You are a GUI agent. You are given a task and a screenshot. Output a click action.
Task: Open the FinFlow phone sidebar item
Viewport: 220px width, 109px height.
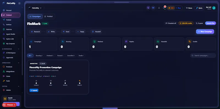[11, 24]
